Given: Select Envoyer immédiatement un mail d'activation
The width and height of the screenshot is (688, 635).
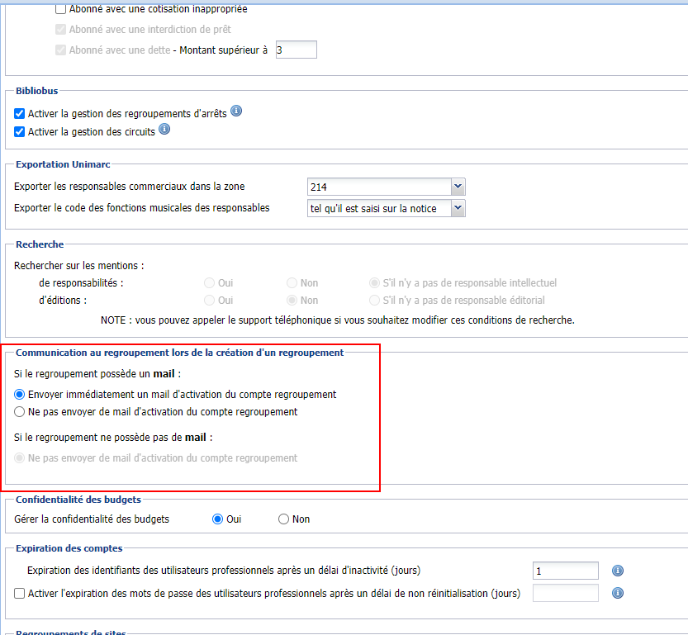Looking at the screenshot, I should click(x=19, y=394).
